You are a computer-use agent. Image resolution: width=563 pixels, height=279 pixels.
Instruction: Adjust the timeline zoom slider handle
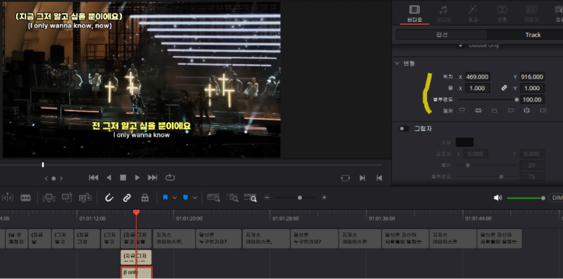click(x=300, y=198)
